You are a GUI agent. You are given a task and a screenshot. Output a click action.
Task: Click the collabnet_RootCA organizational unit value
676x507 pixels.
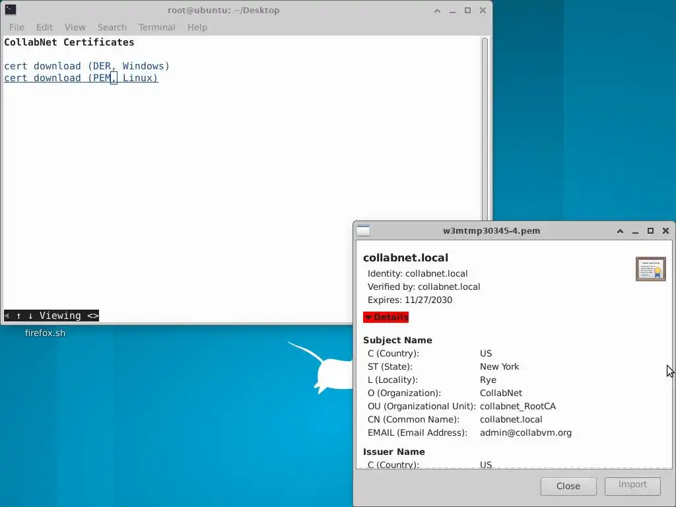(x=518, y=406)
